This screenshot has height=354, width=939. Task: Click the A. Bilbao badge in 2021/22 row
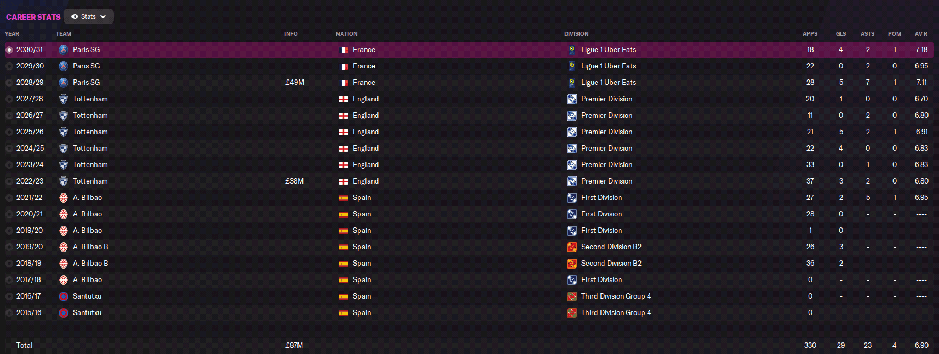tap(64, 198)
